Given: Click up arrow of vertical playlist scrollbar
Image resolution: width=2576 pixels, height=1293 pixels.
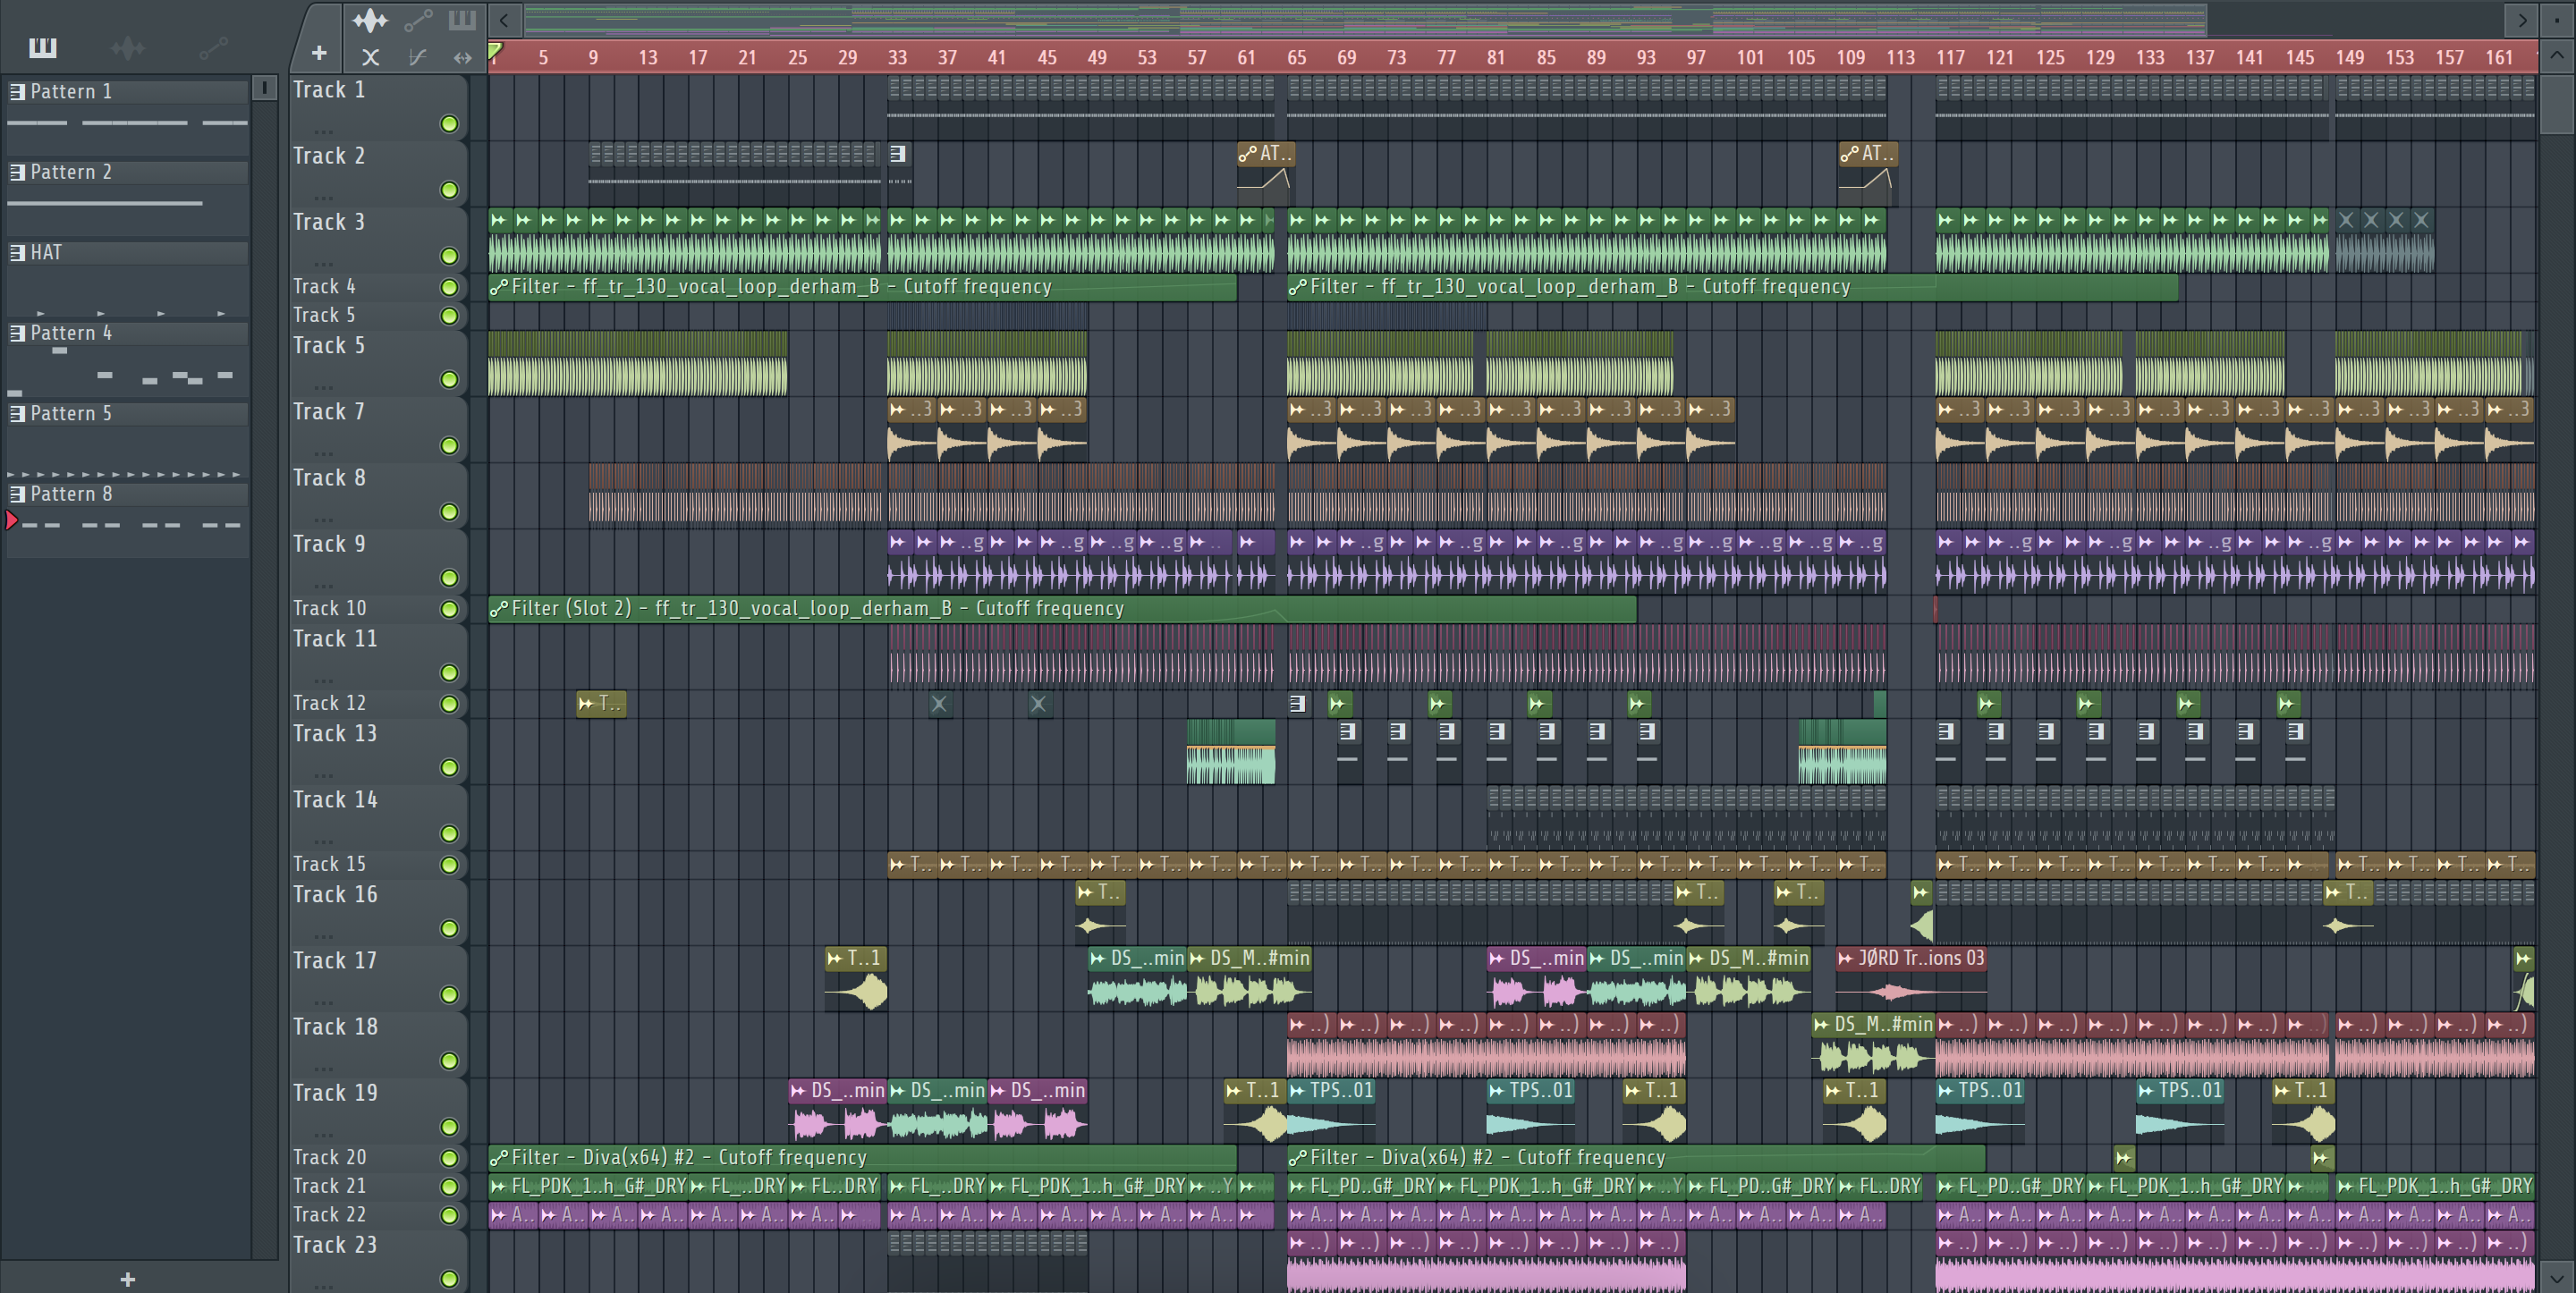Looking at the screenshot, I should pyautogui.click(x=2557, y=55).
